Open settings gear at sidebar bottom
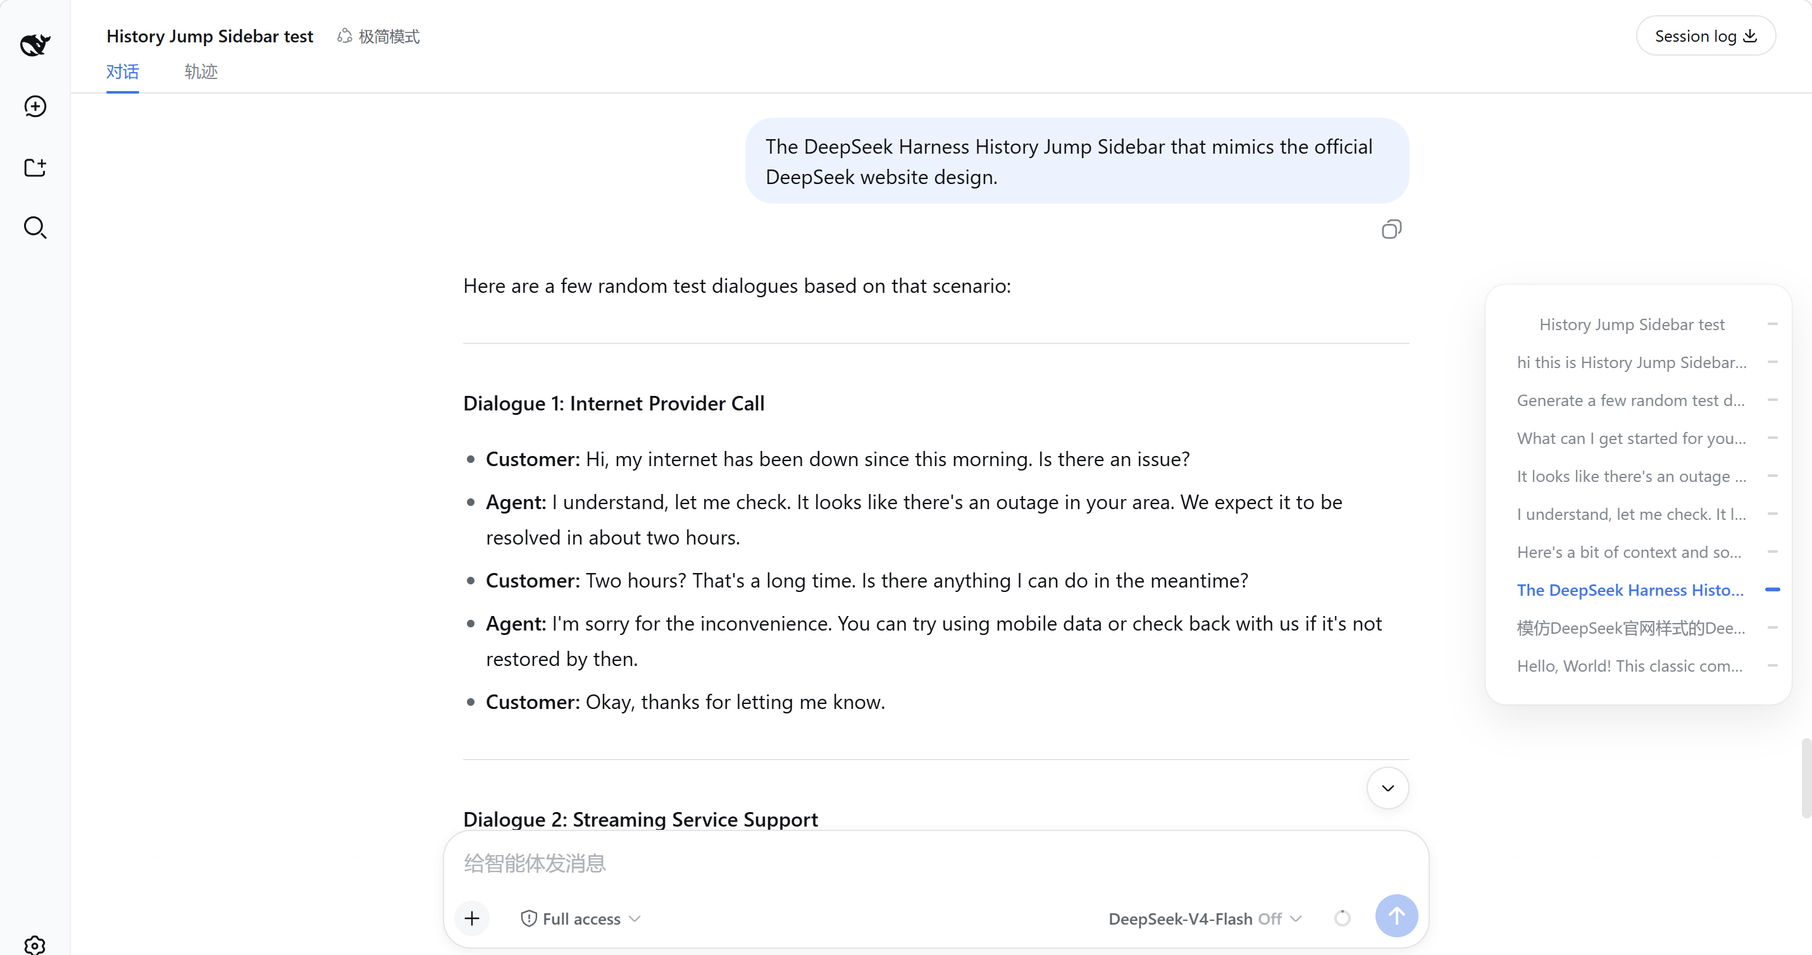The width and height of the screenshot is (1812, 955). (35, 945)
